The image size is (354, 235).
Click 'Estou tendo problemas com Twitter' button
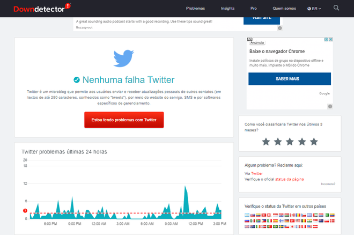(x=124, y=120)
